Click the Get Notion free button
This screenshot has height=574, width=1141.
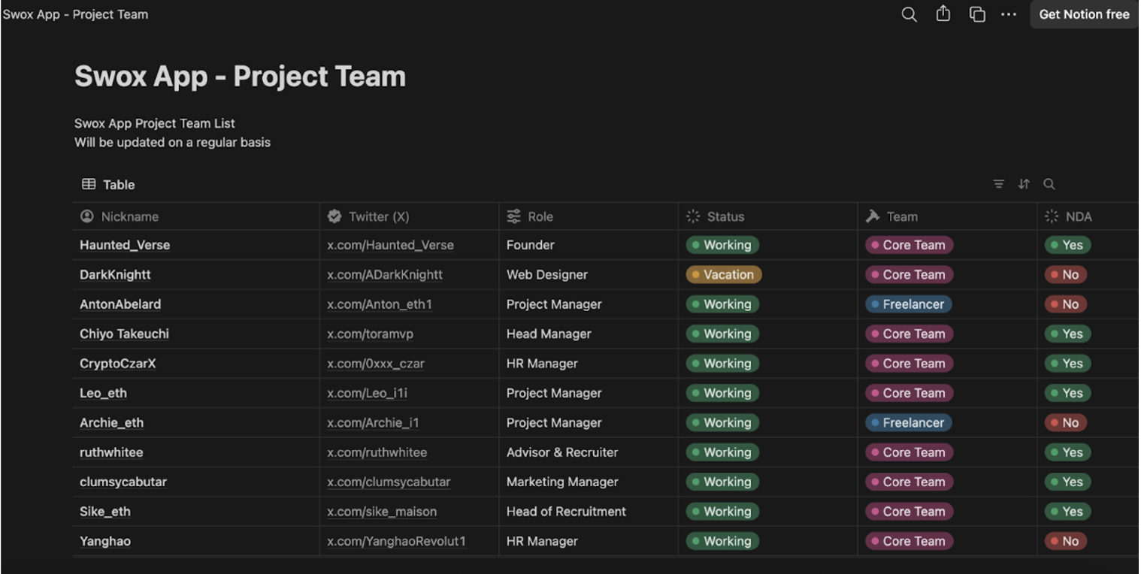1084,14
